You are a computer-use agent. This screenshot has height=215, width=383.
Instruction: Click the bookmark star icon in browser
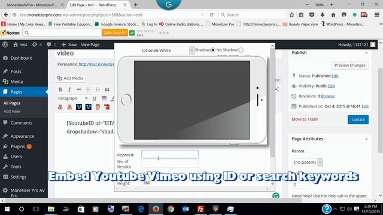[x=291, y=15]
